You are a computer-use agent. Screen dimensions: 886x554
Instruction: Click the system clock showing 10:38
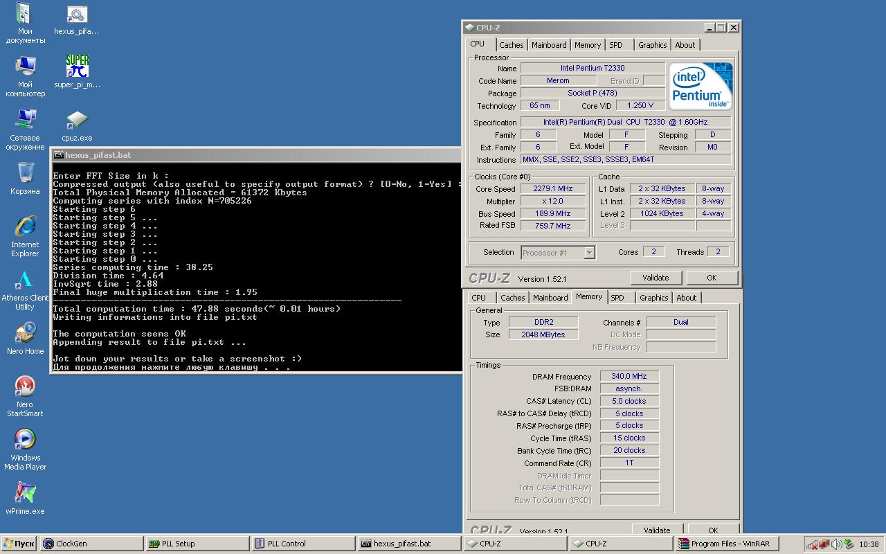869,544
